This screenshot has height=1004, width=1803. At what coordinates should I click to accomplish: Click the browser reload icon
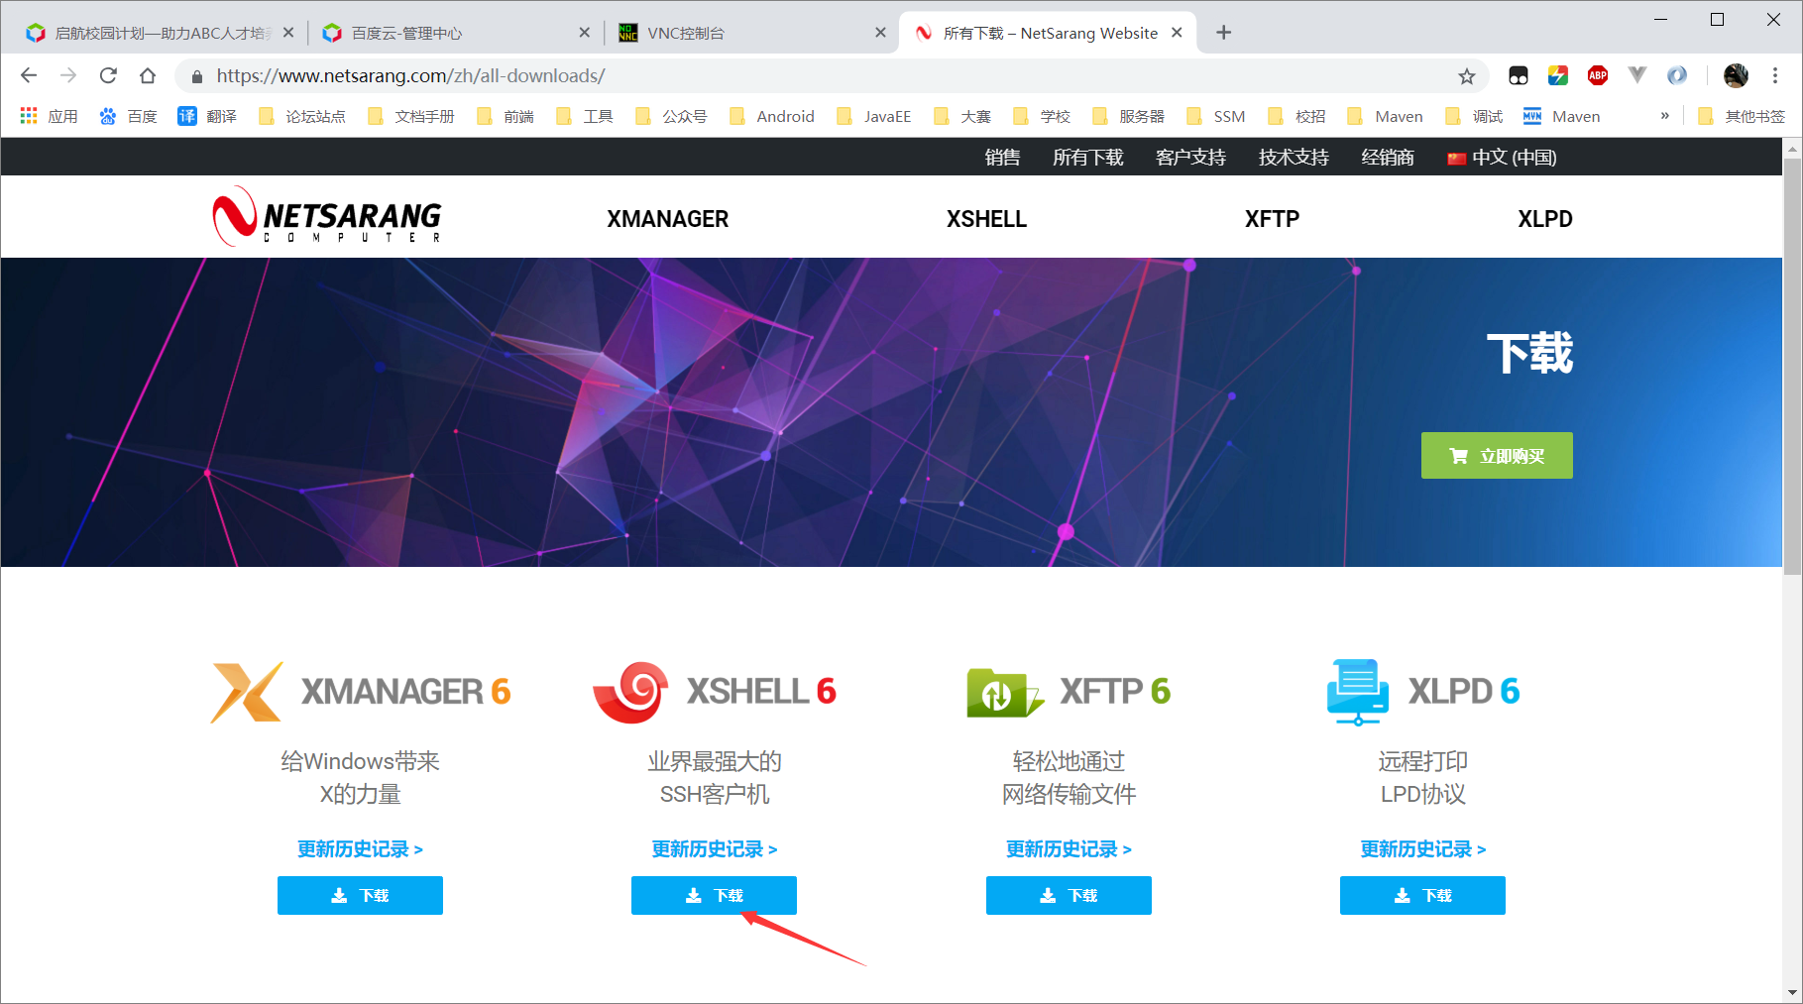[108, 75]
